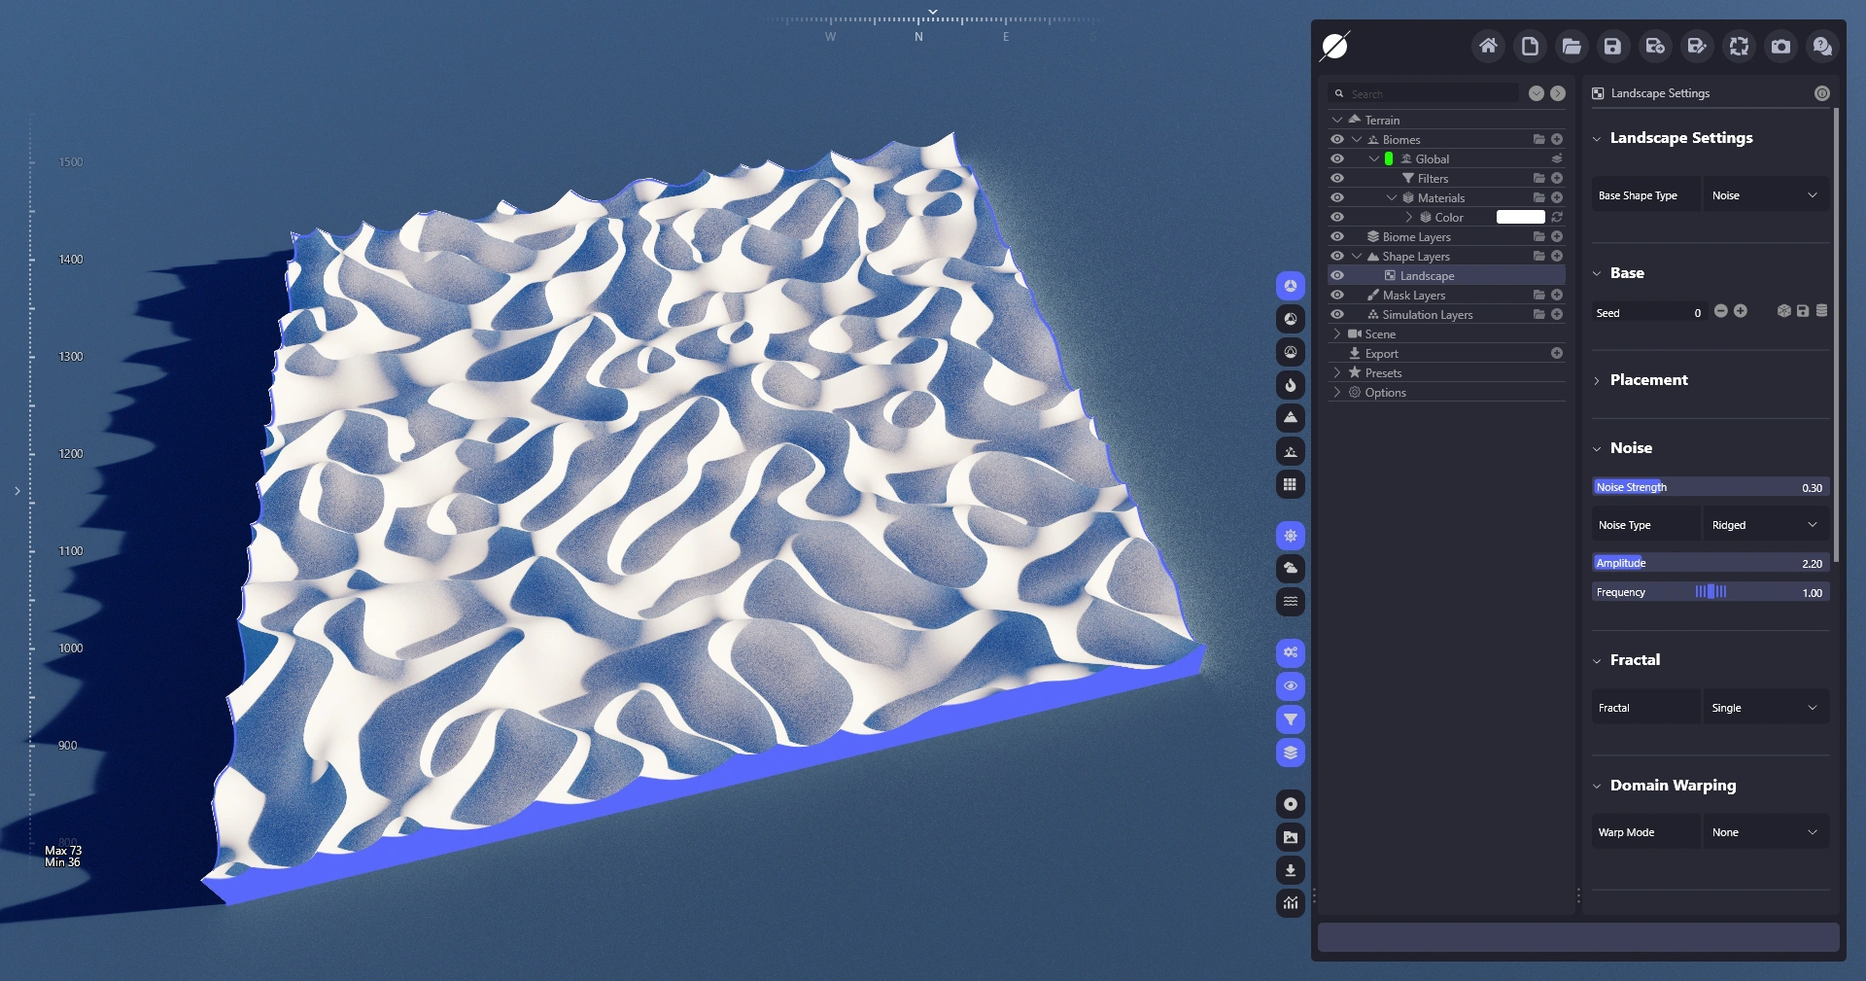Click the flame icon in viewport sidebar
The height and width of the screenshot is (981, 1866).
tap(1290, 385)
